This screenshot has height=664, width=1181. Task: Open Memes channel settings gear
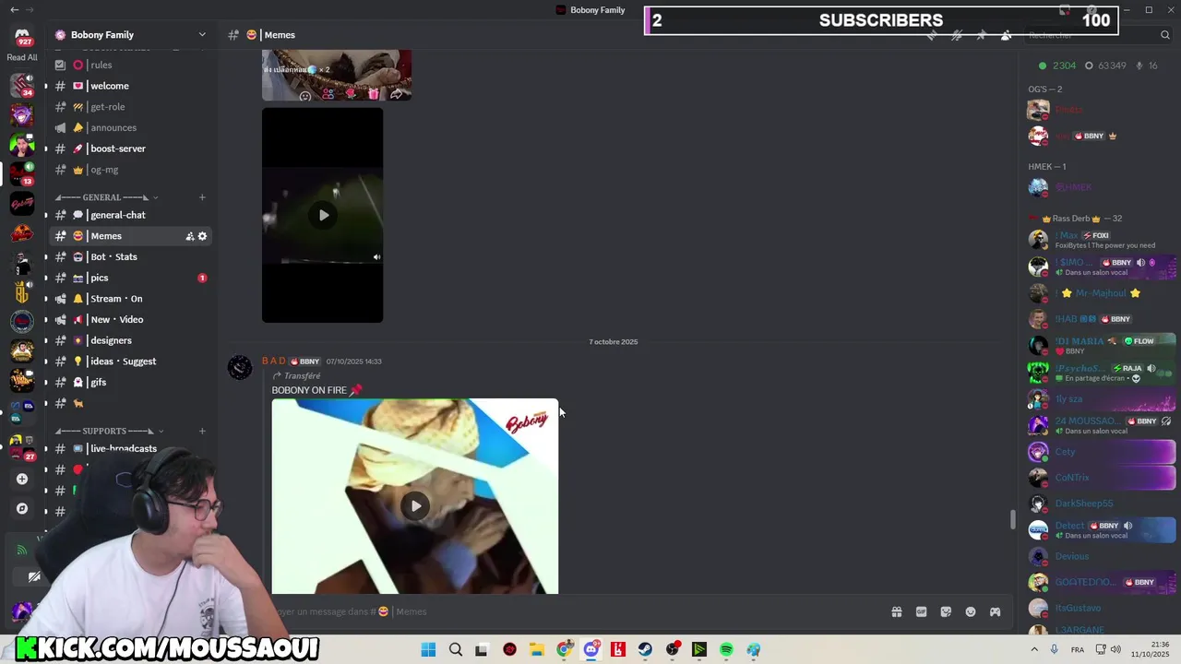pos(203,236)
